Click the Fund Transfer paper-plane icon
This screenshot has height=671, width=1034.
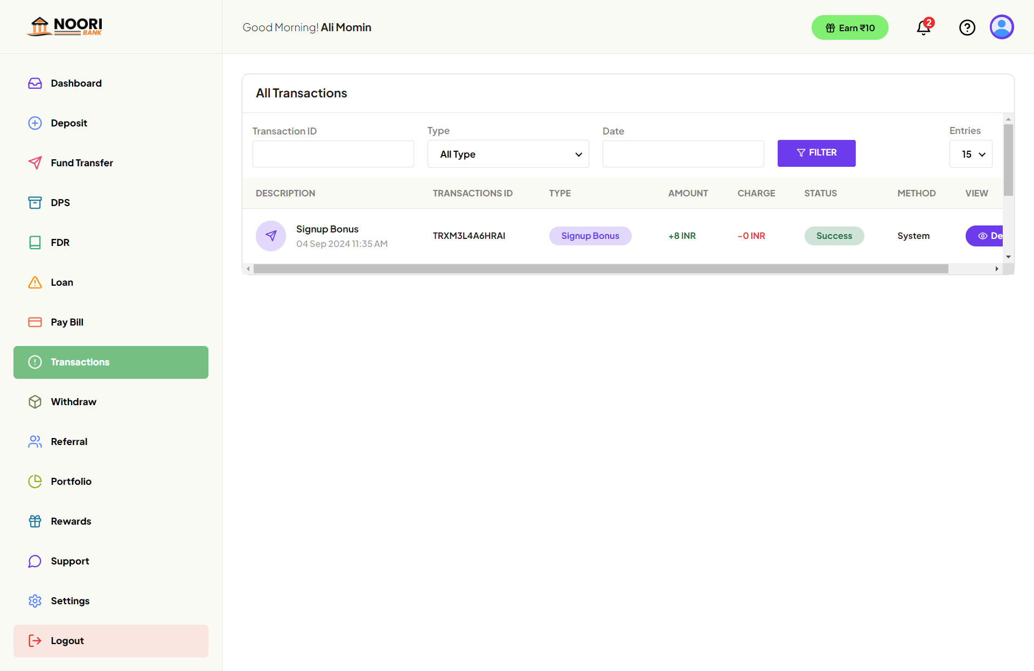(x=34, y=163)
